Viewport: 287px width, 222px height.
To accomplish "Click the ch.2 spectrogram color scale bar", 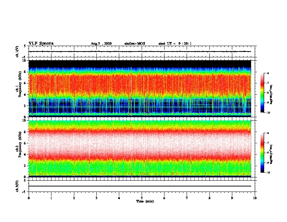I will 262,153.
